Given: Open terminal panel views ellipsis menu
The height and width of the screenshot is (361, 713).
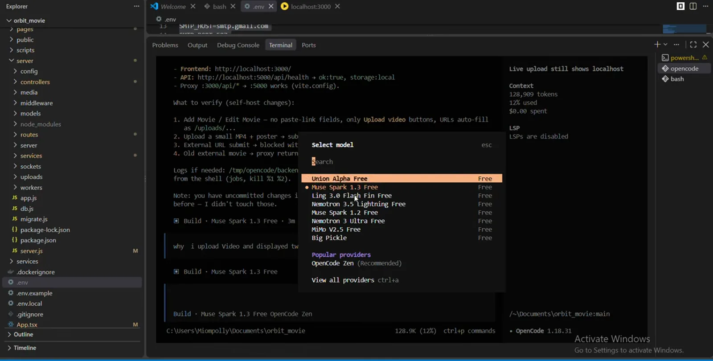Looking at the screenshot, I should tap(676, 45).
